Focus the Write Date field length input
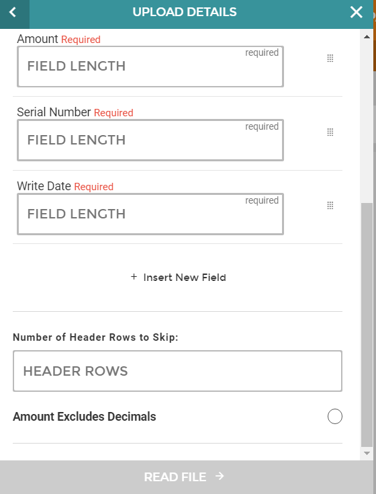The height and width of the screenshot is (494, 376). coord(150,214)
